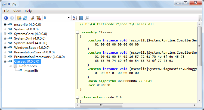The image size is (204, 110).
Task: Collapse the References folder node
Action: pos(10,66)
